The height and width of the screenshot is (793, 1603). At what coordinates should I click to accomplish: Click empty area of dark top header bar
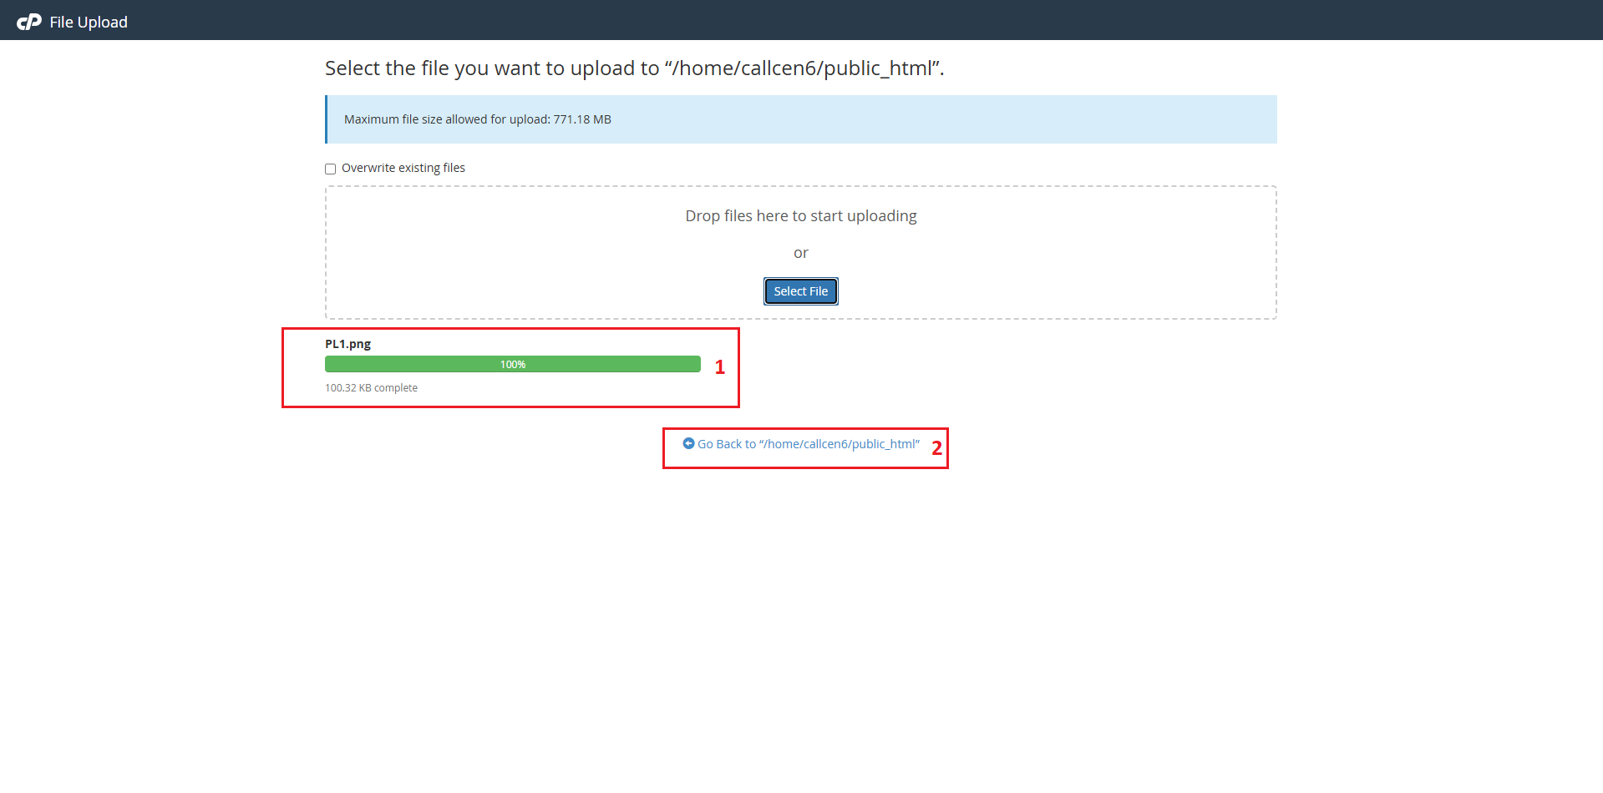point(835,20)
